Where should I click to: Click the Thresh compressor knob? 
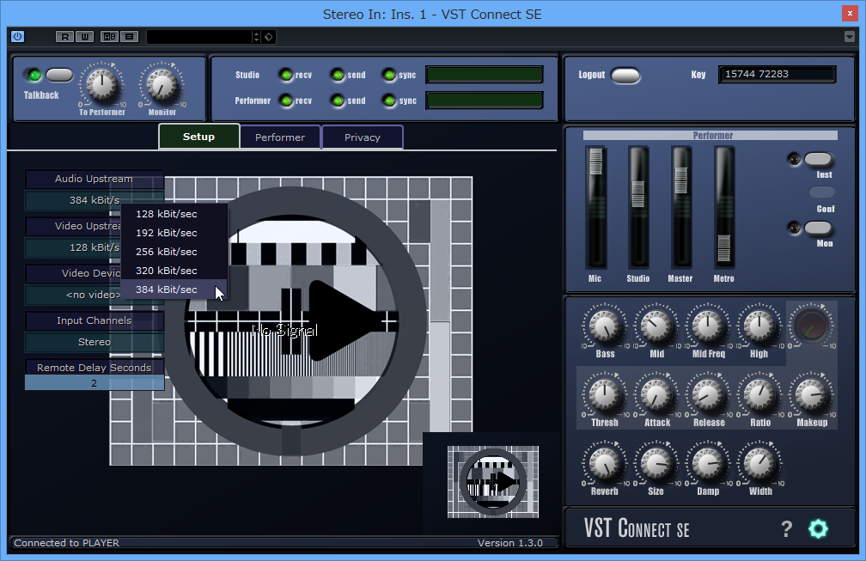click(x=605, y=395)
